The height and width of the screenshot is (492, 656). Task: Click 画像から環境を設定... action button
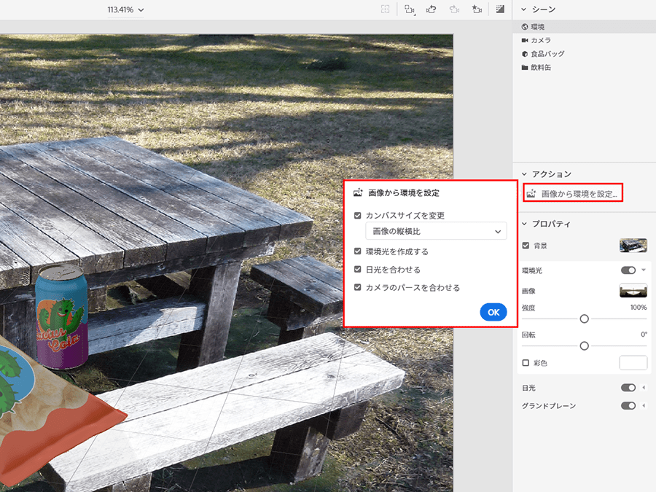point(573,194)
